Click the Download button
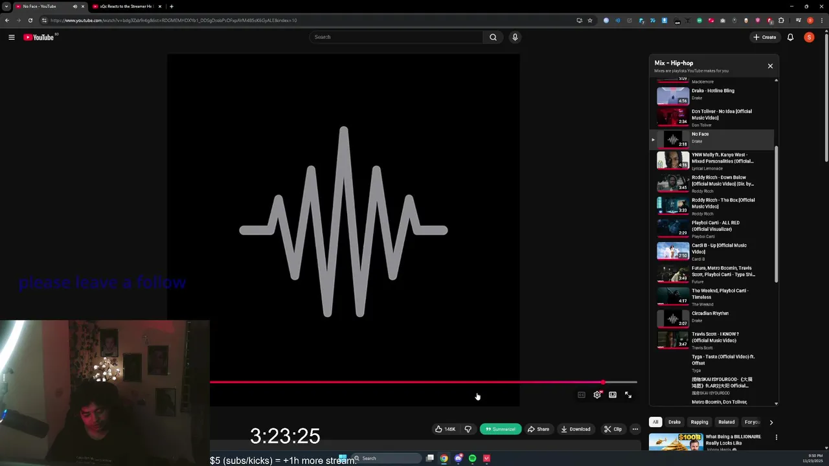Viewport: 829px width, 466px height. tap(576, 429)
